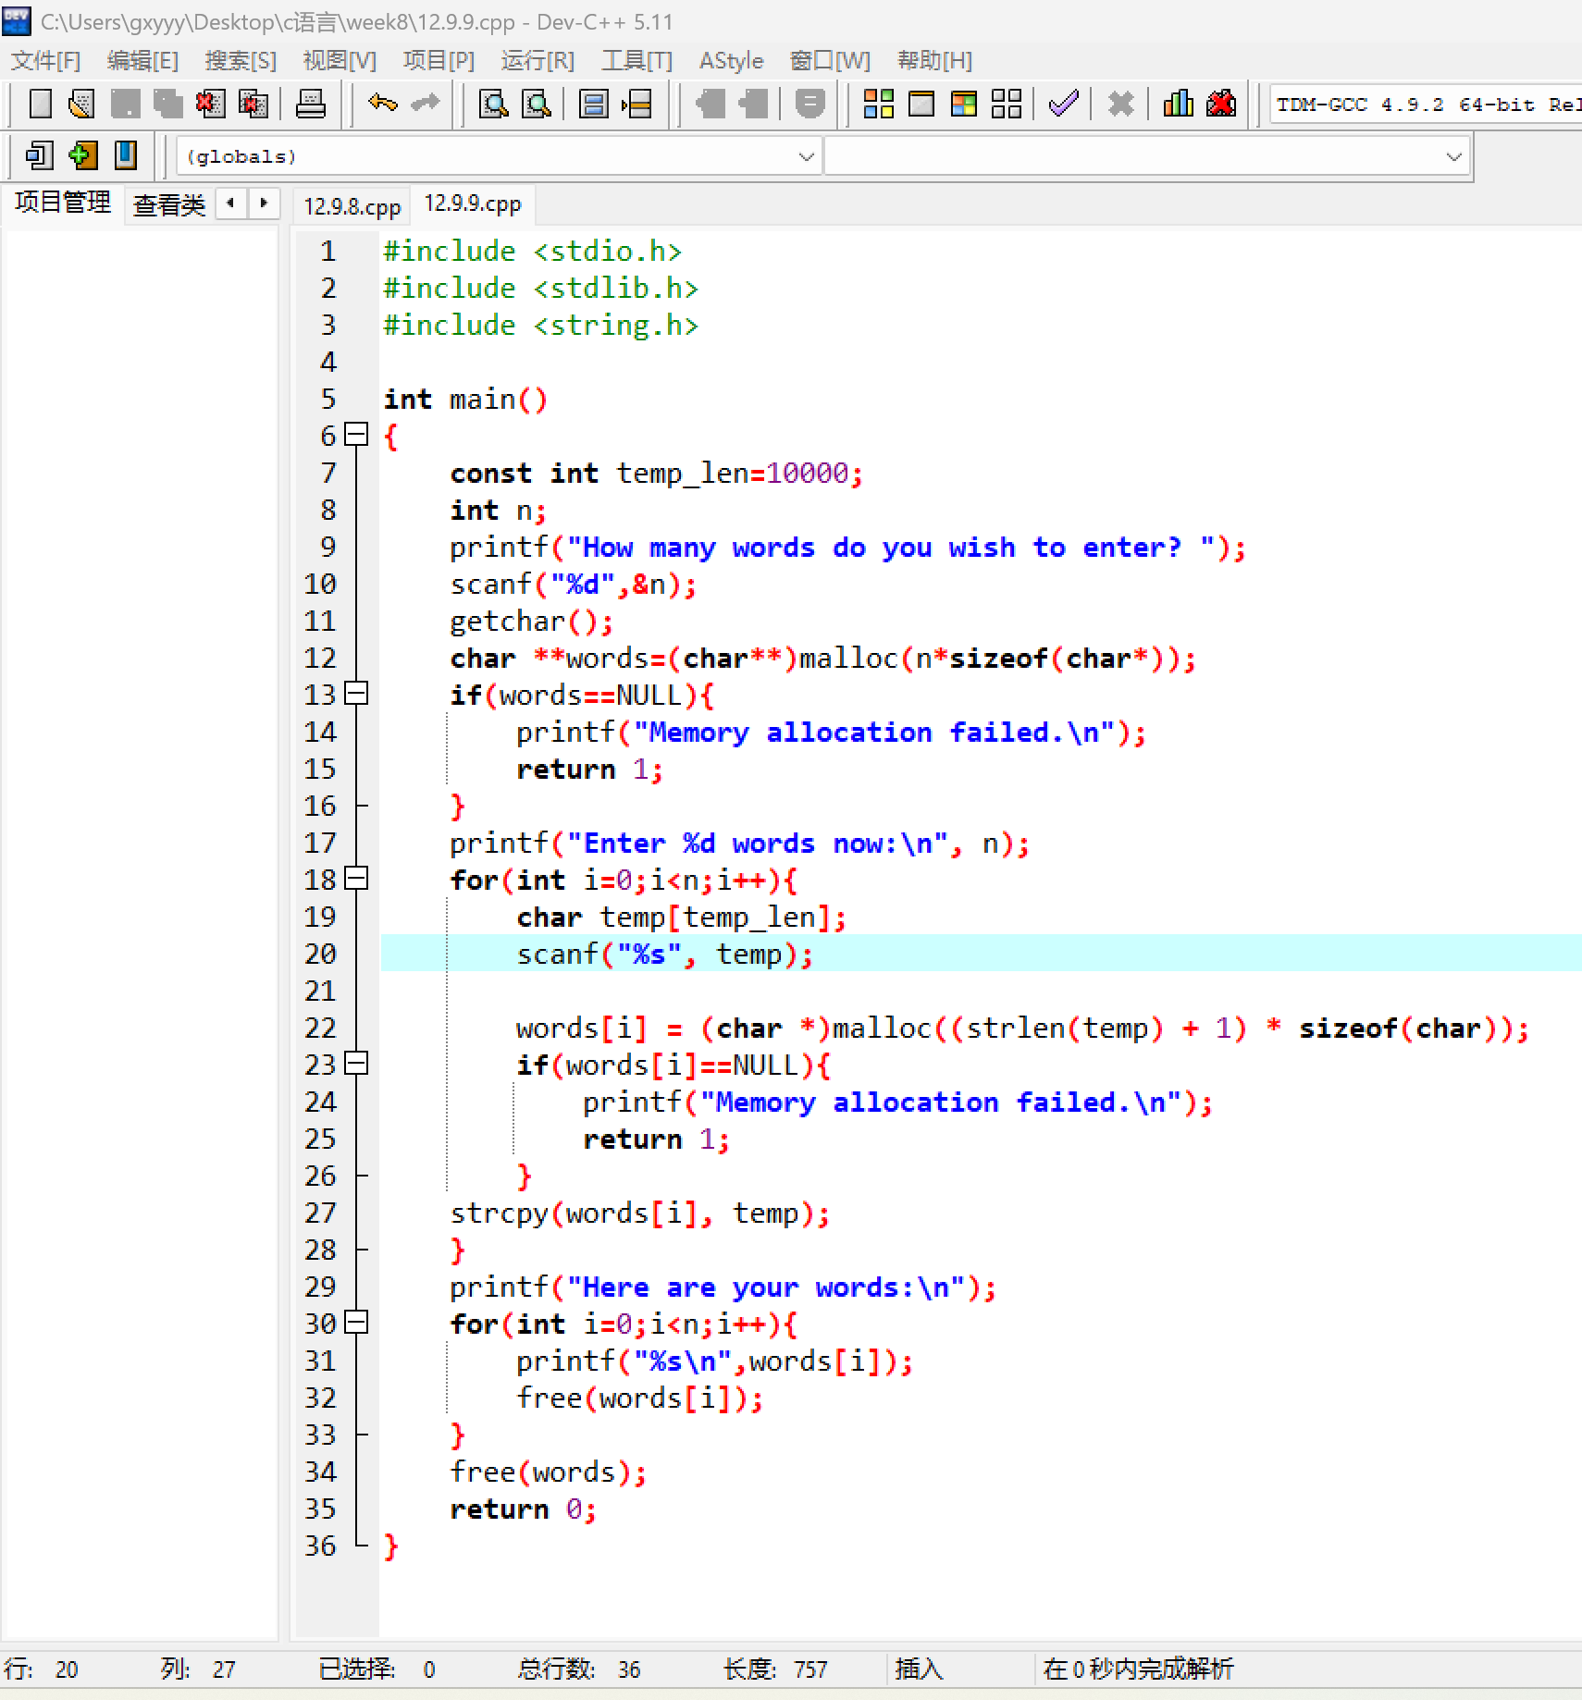Click the Unindent toolbar icon

710,104
